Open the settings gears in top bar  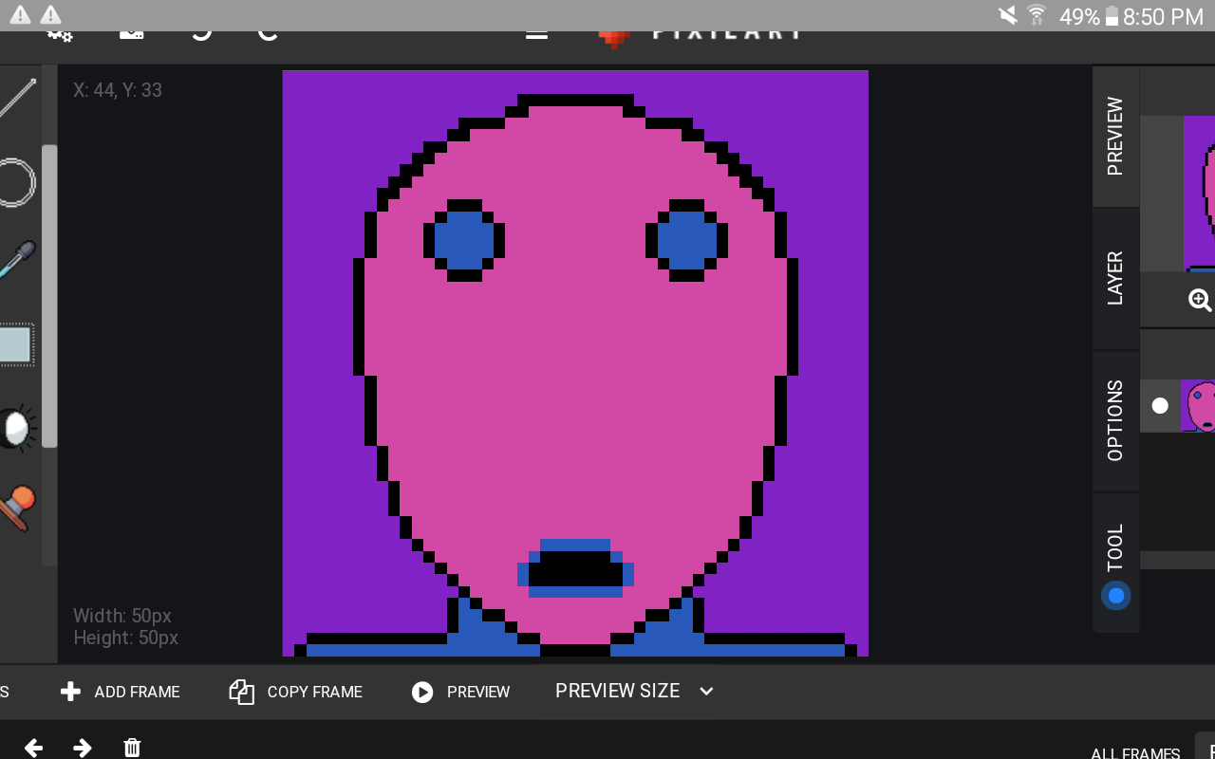coord(60,35)
